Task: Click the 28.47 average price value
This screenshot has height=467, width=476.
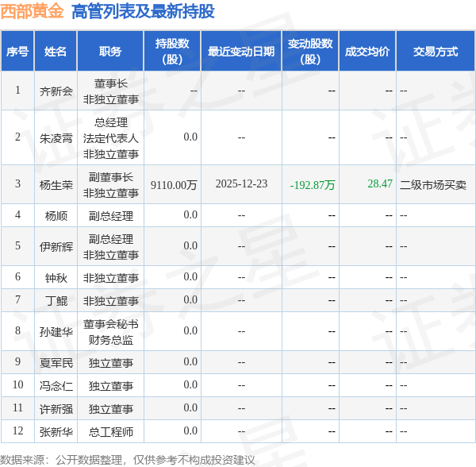Action: (380, 184)
